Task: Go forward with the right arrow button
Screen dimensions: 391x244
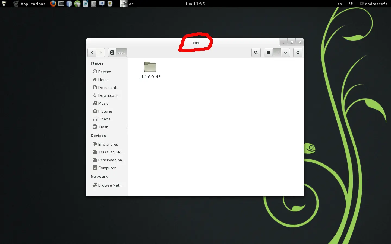Action: click(x=100, y=53)
